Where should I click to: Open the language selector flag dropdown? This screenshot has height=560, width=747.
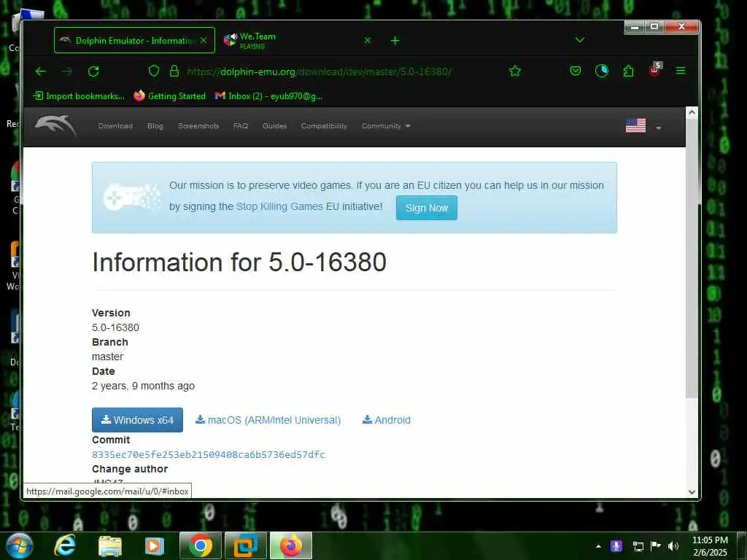(643, 126)
